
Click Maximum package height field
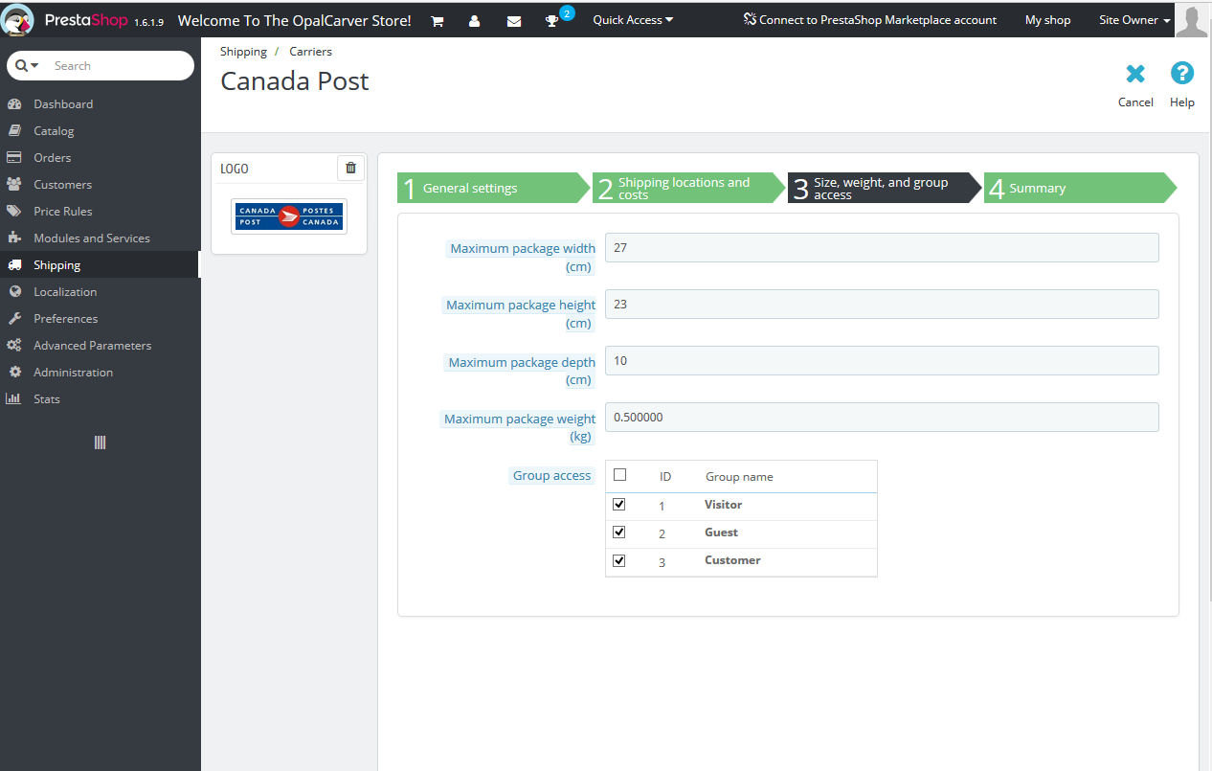[x=882, y=304]
